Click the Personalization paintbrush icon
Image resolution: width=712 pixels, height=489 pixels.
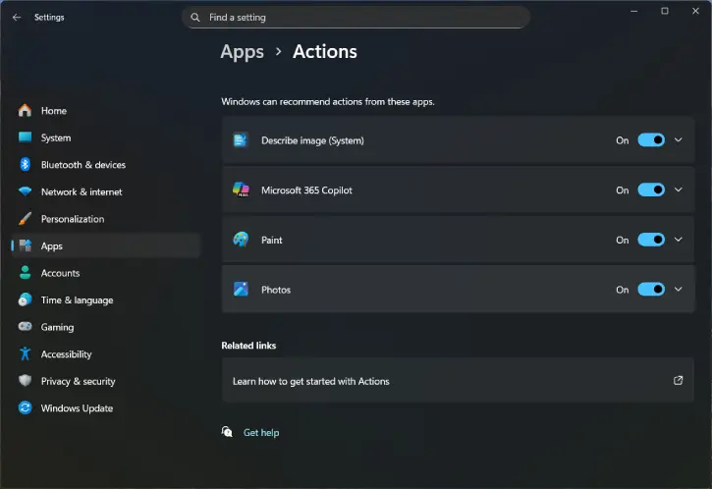pyautogui.click(x=25, y=218)
